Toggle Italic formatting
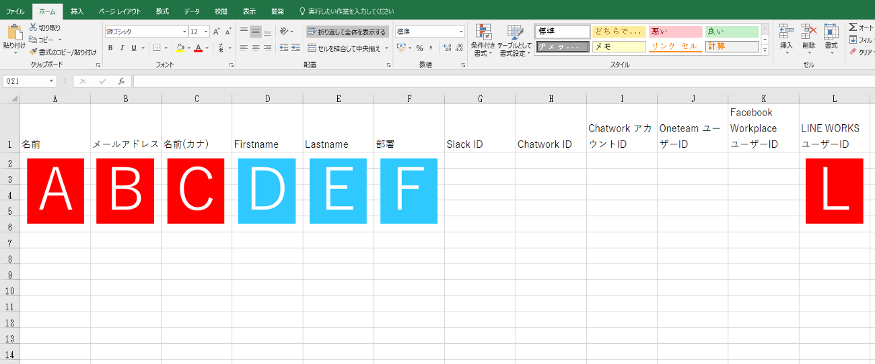The height and width of the screenshot is (364, 875). 122,48
